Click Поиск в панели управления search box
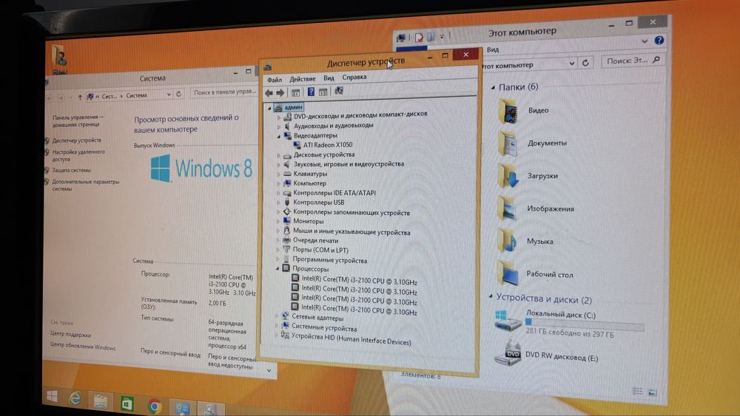 coord(224,92)
